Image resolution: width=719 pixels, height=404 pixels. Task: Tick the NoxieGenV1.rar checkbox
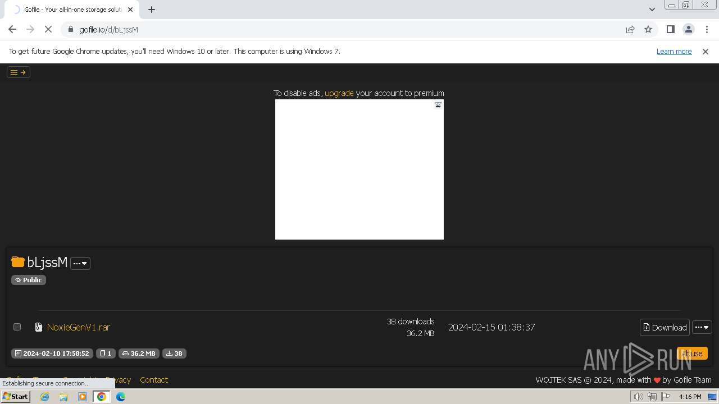point(17,327)
